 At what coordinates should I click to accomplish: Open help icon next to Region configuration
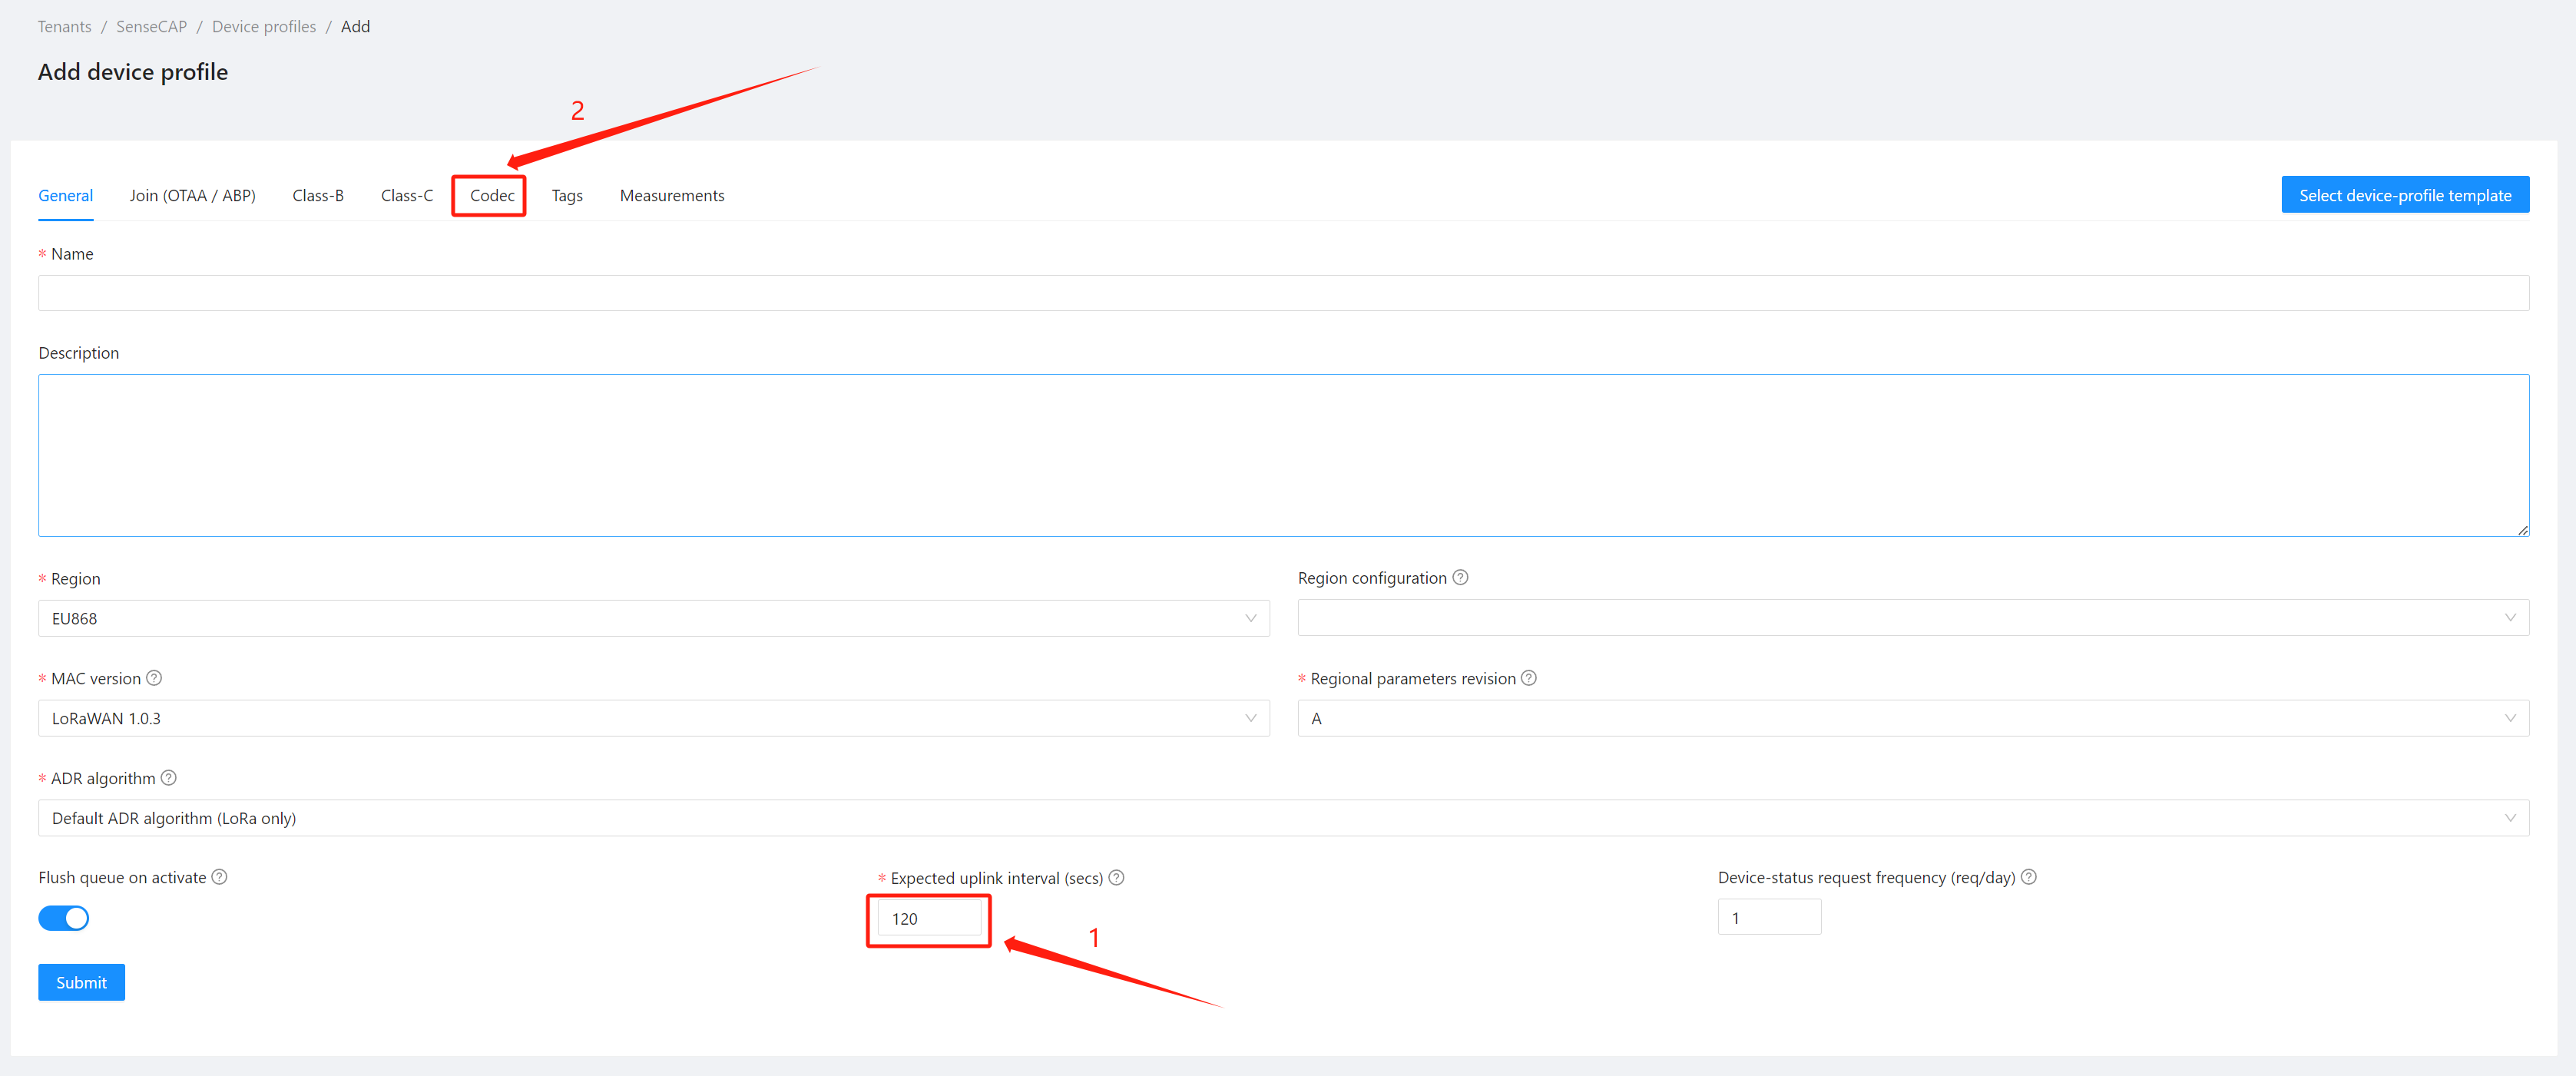pyautogui.click(x=1460, y=577)
